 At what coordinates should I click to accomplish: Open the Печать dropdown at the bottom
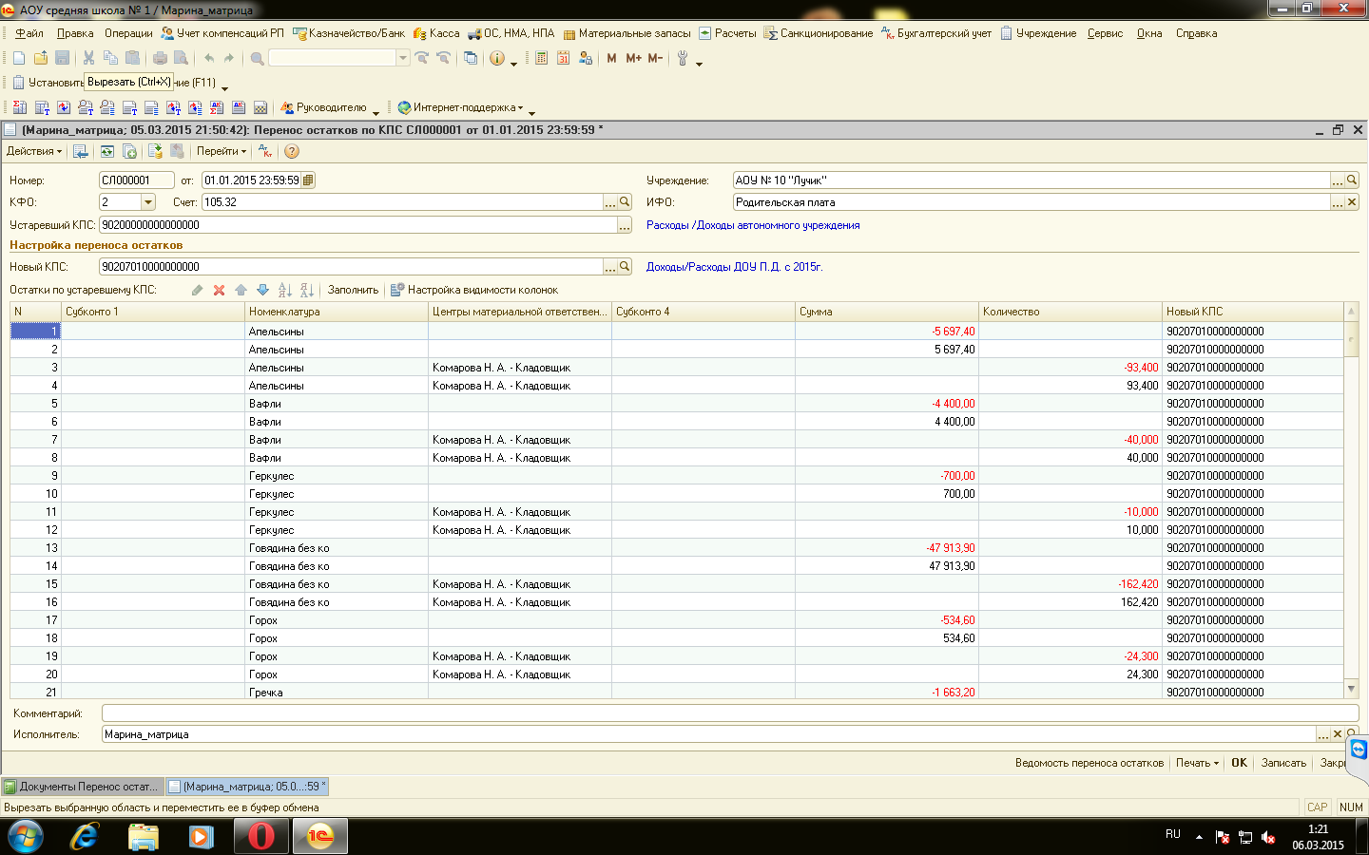point(1197,763)
